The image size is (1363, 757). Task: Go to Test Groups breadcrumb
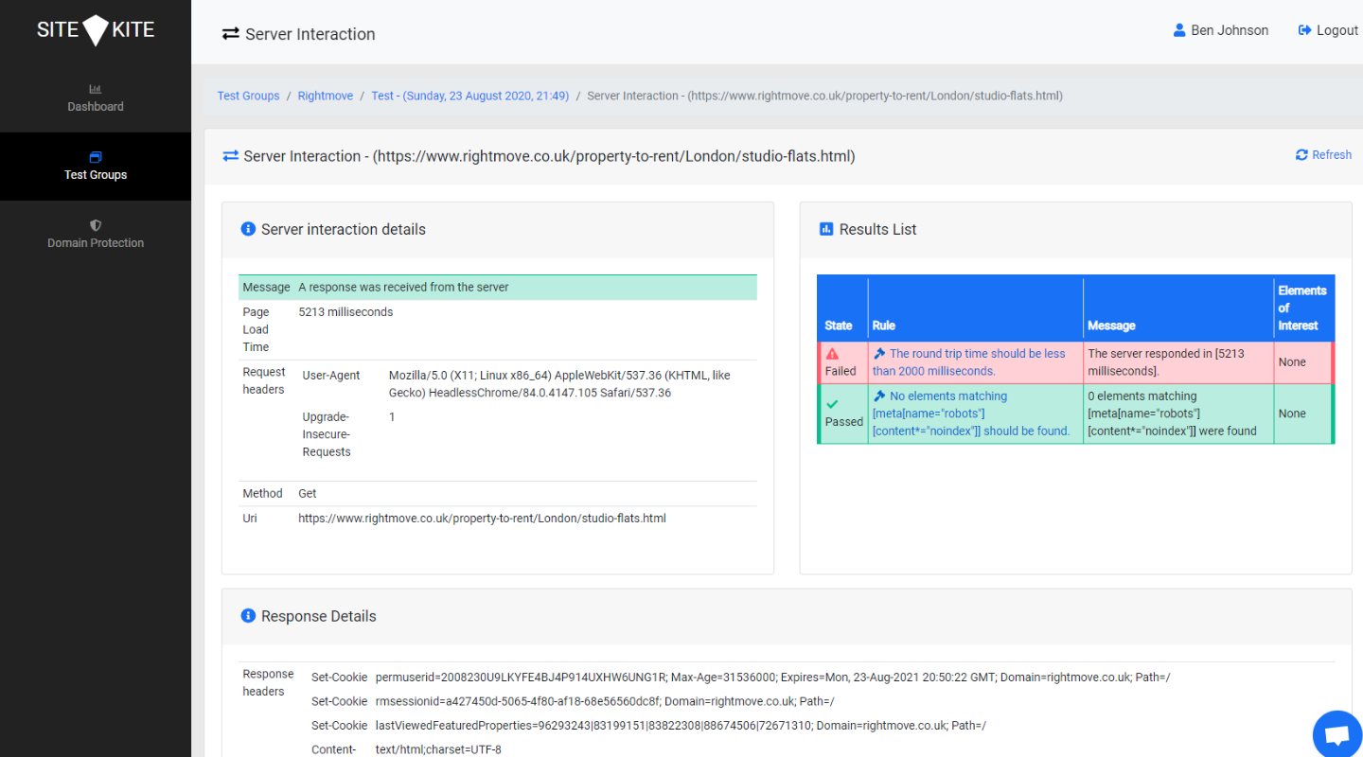pos(249,96)
